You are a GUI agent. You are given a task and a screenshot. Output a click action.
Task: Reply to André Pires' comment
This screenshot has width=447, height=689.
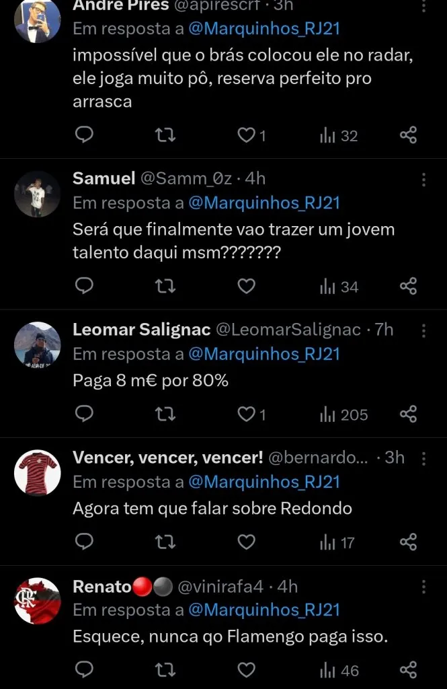point(83,135)
